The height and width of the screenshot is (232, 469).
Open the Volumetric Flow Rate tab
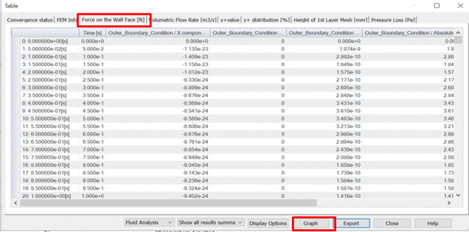coord(184,20)
